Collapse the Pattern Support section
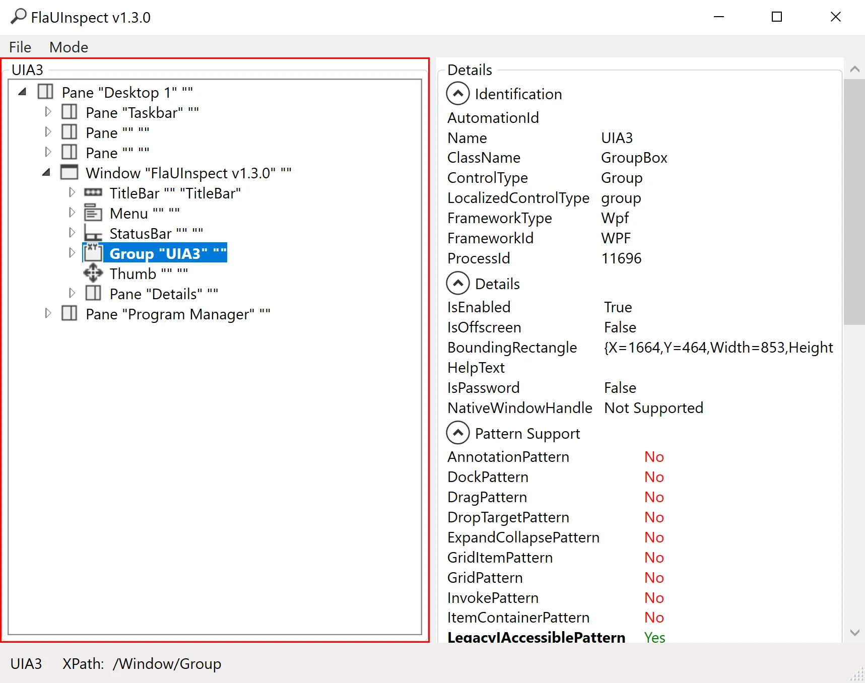Screen dimensions: 865x683 [458, 433]
